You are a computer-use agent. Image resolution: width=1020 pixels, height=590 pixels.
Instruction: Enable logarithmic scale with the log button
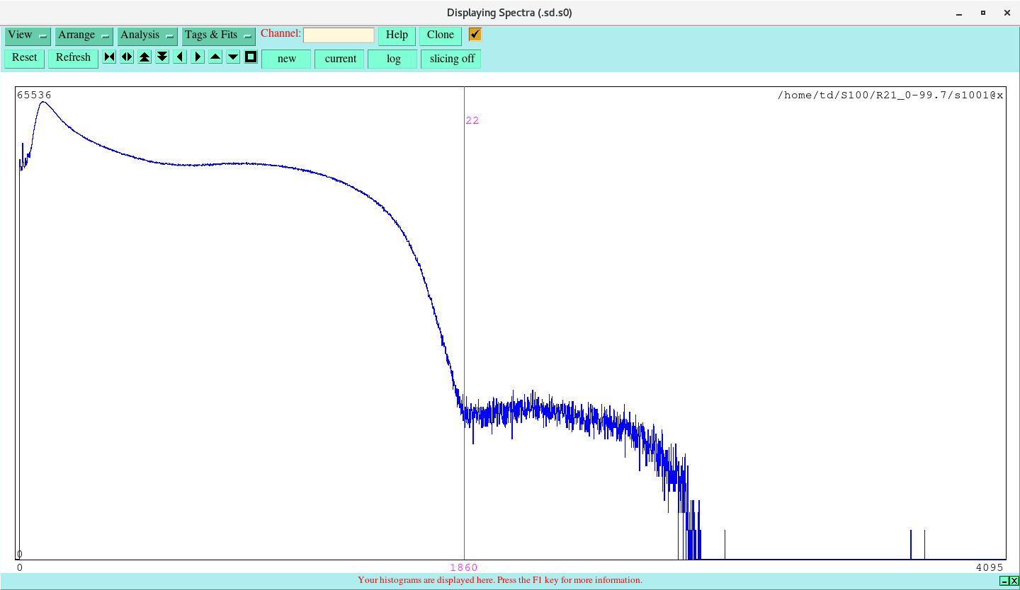coord(392,59)
